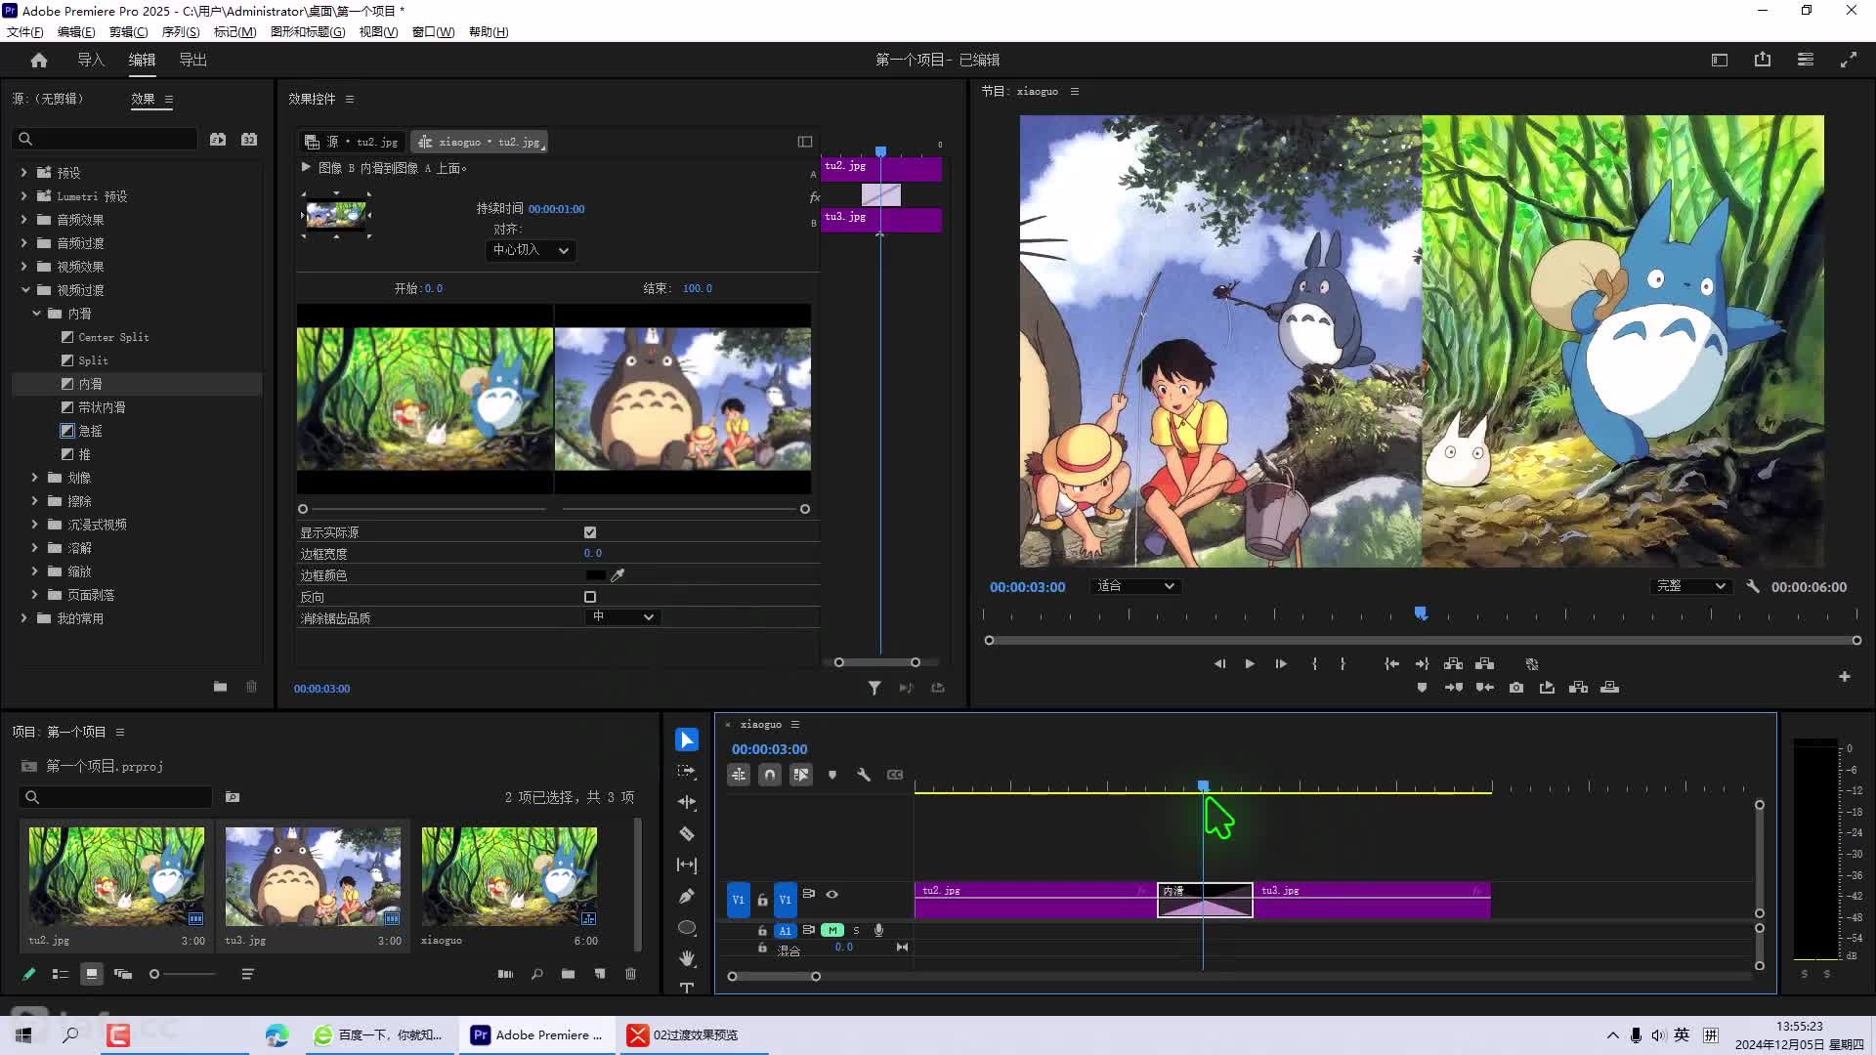Toggle the show actual sources checkbox
1876x1055 pixels.
(x=590, y=532)
